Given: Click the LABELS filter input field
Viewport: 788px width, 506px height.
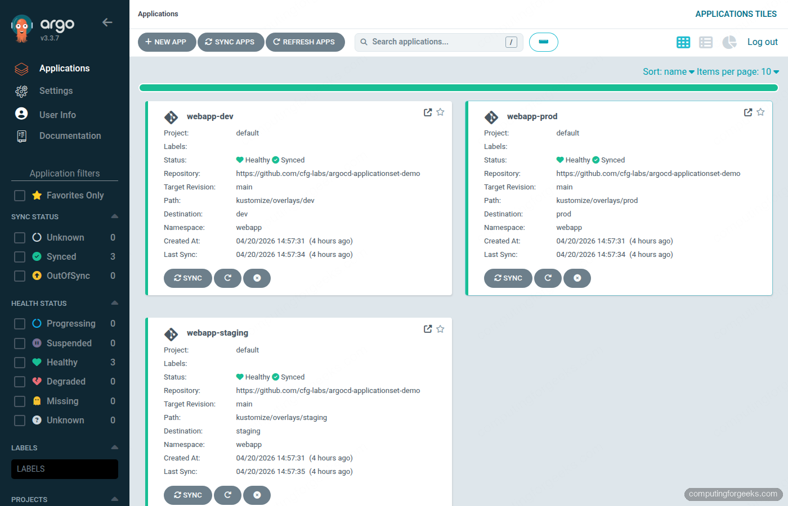Looking at the screenshot, I should [x=64, y=469].
